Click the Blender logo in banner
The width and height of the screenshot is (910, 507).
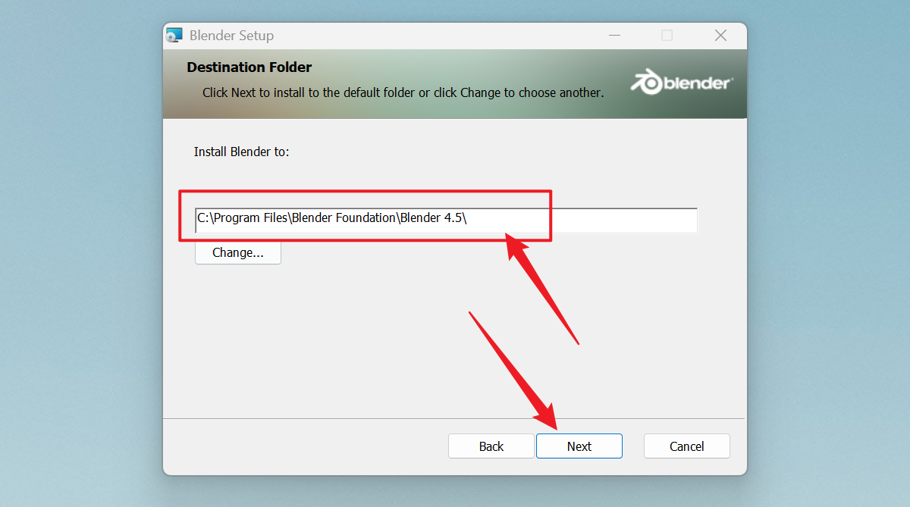[x=681, y=83]
